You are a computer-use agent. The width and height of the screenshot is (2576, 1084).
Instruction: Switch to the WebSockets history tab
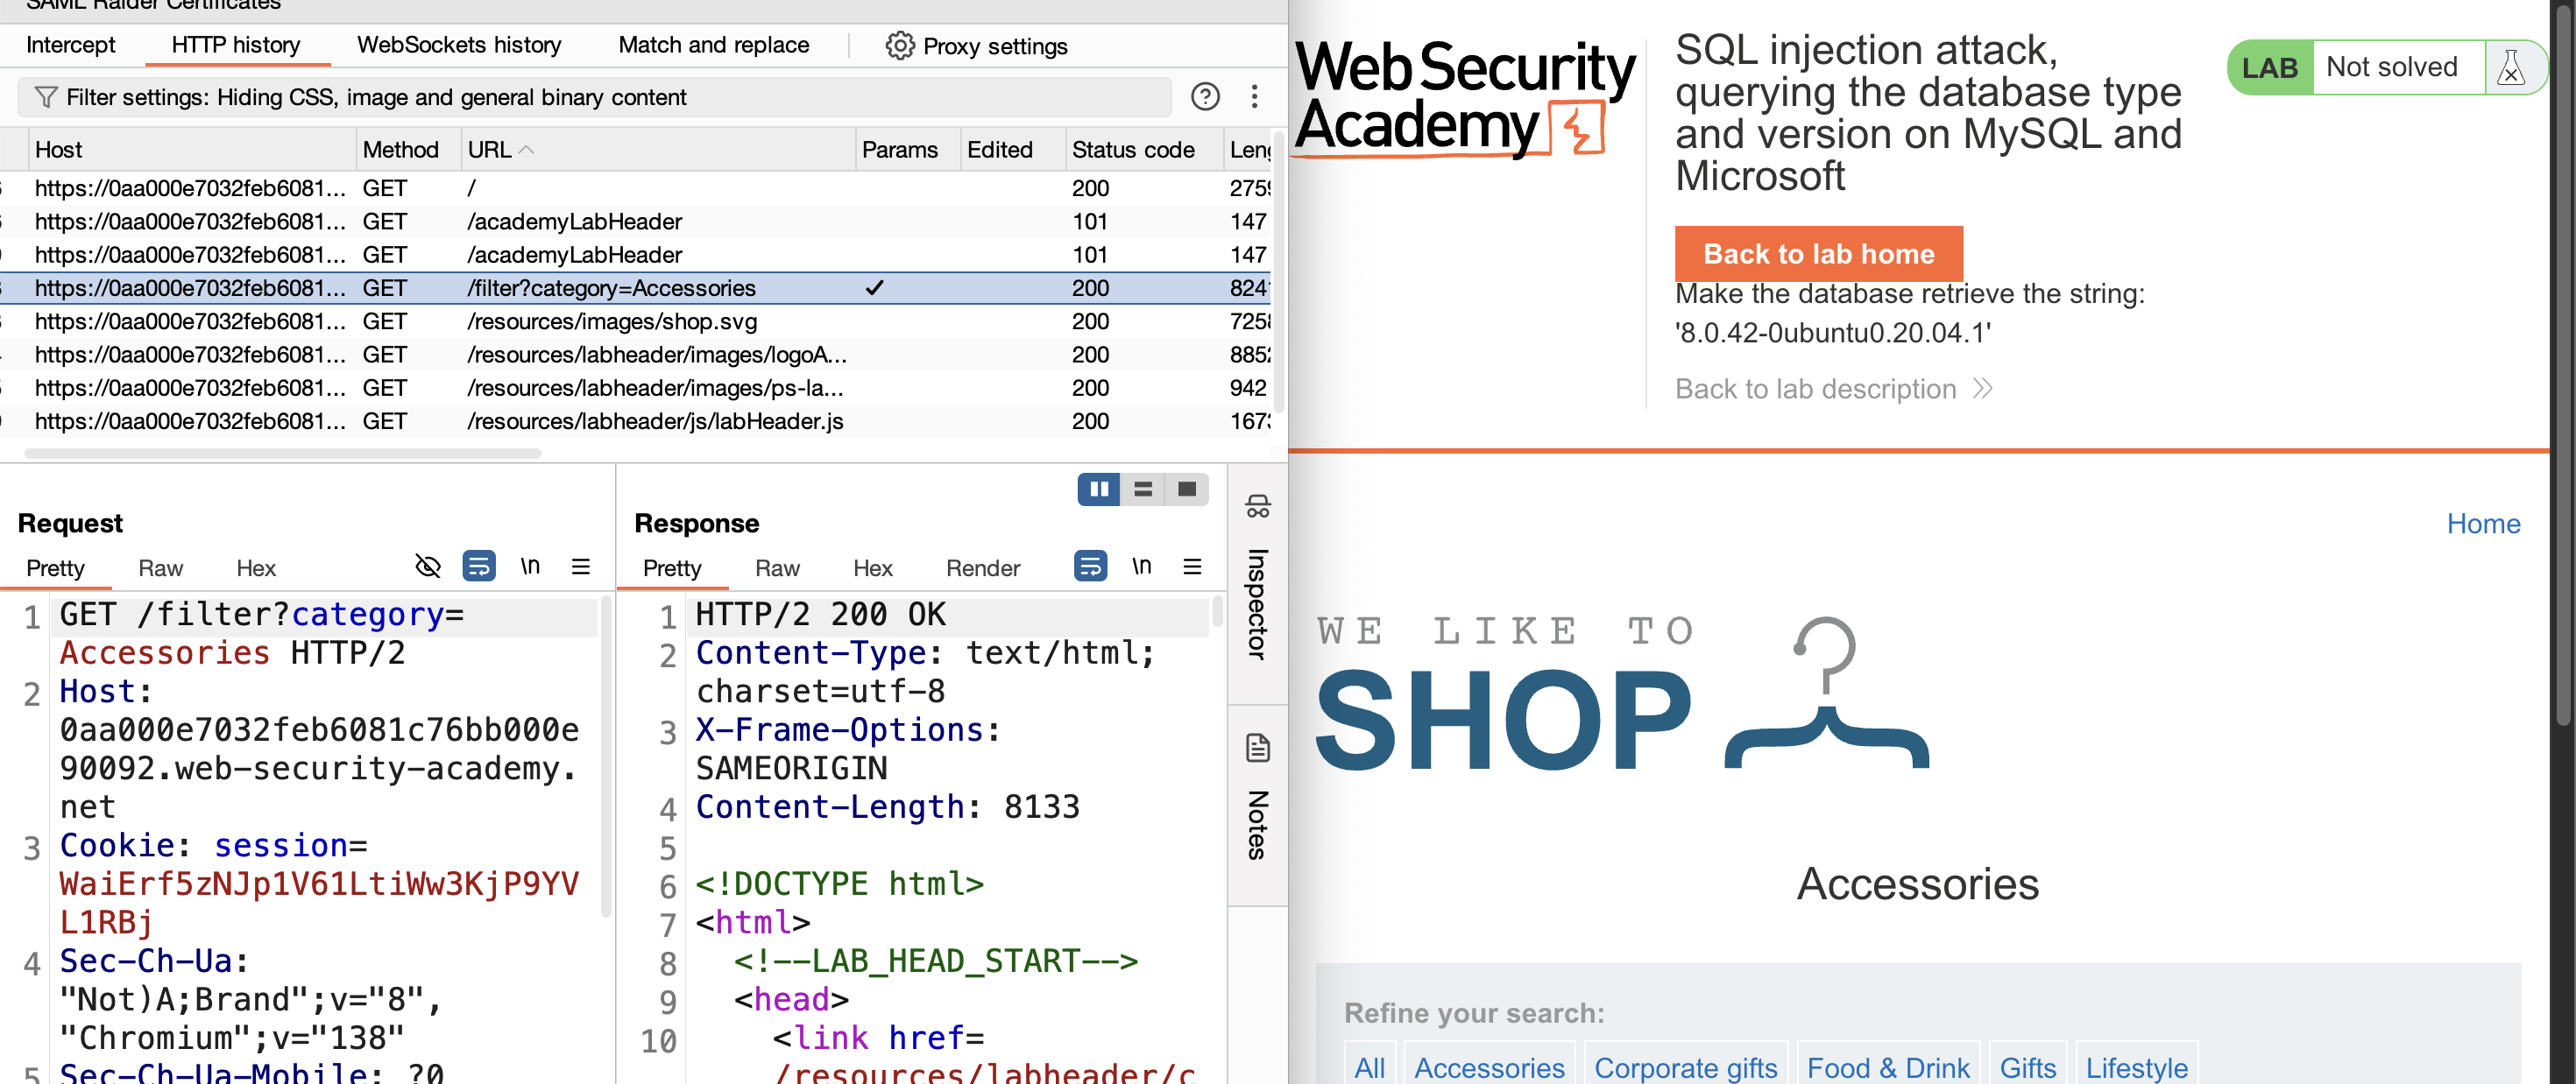[x=459, y=45]
